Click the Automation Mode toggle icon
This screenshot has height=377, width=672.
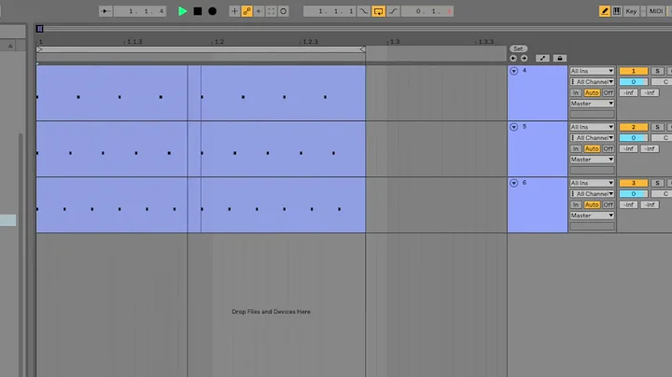click(542, 58)
